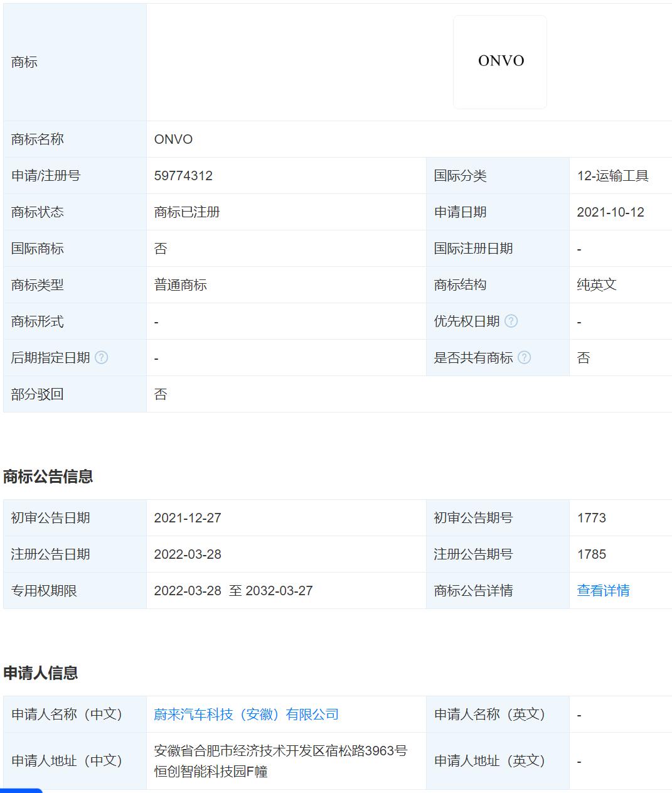Open the ONVO trademark image thumbnail
The height and width of the screenshot is (793, 672).
tap(500, 62)
